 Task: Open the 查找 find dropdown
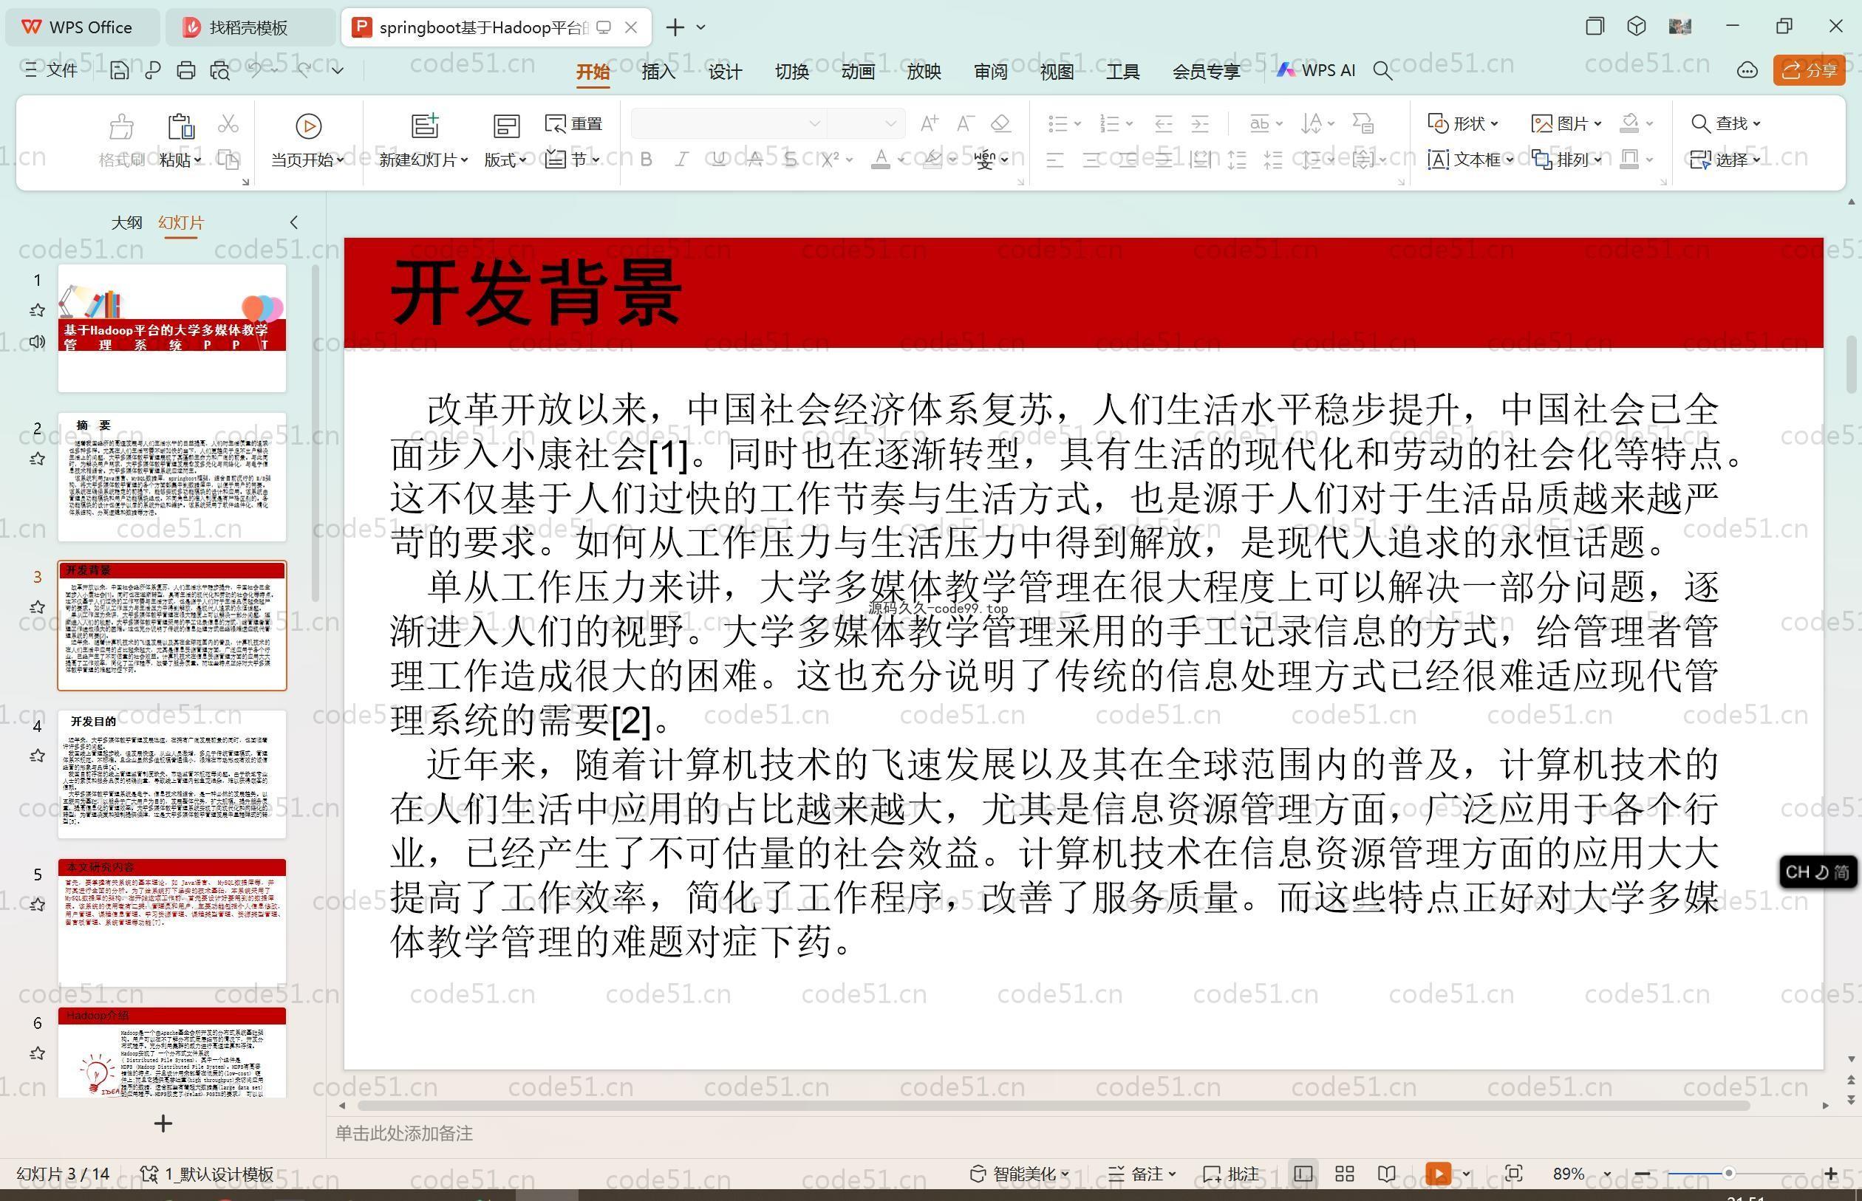(1725, 123)
